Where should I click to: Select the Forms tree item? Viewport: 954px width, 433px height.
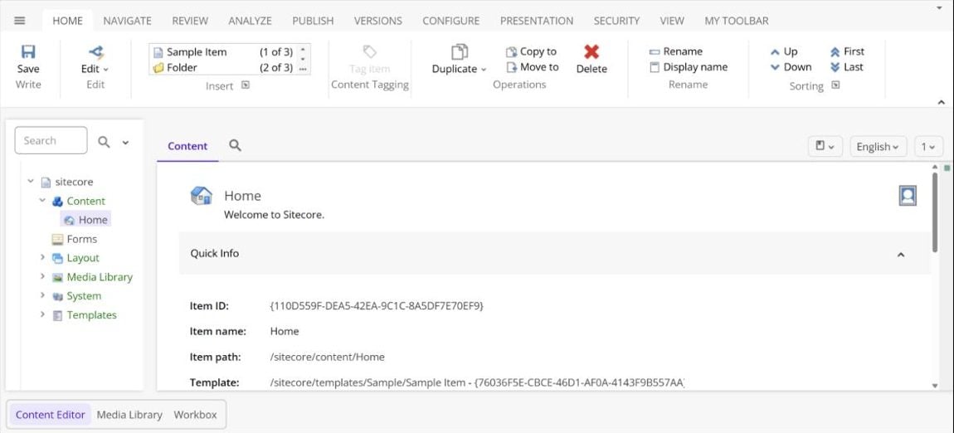click(74, 239)
